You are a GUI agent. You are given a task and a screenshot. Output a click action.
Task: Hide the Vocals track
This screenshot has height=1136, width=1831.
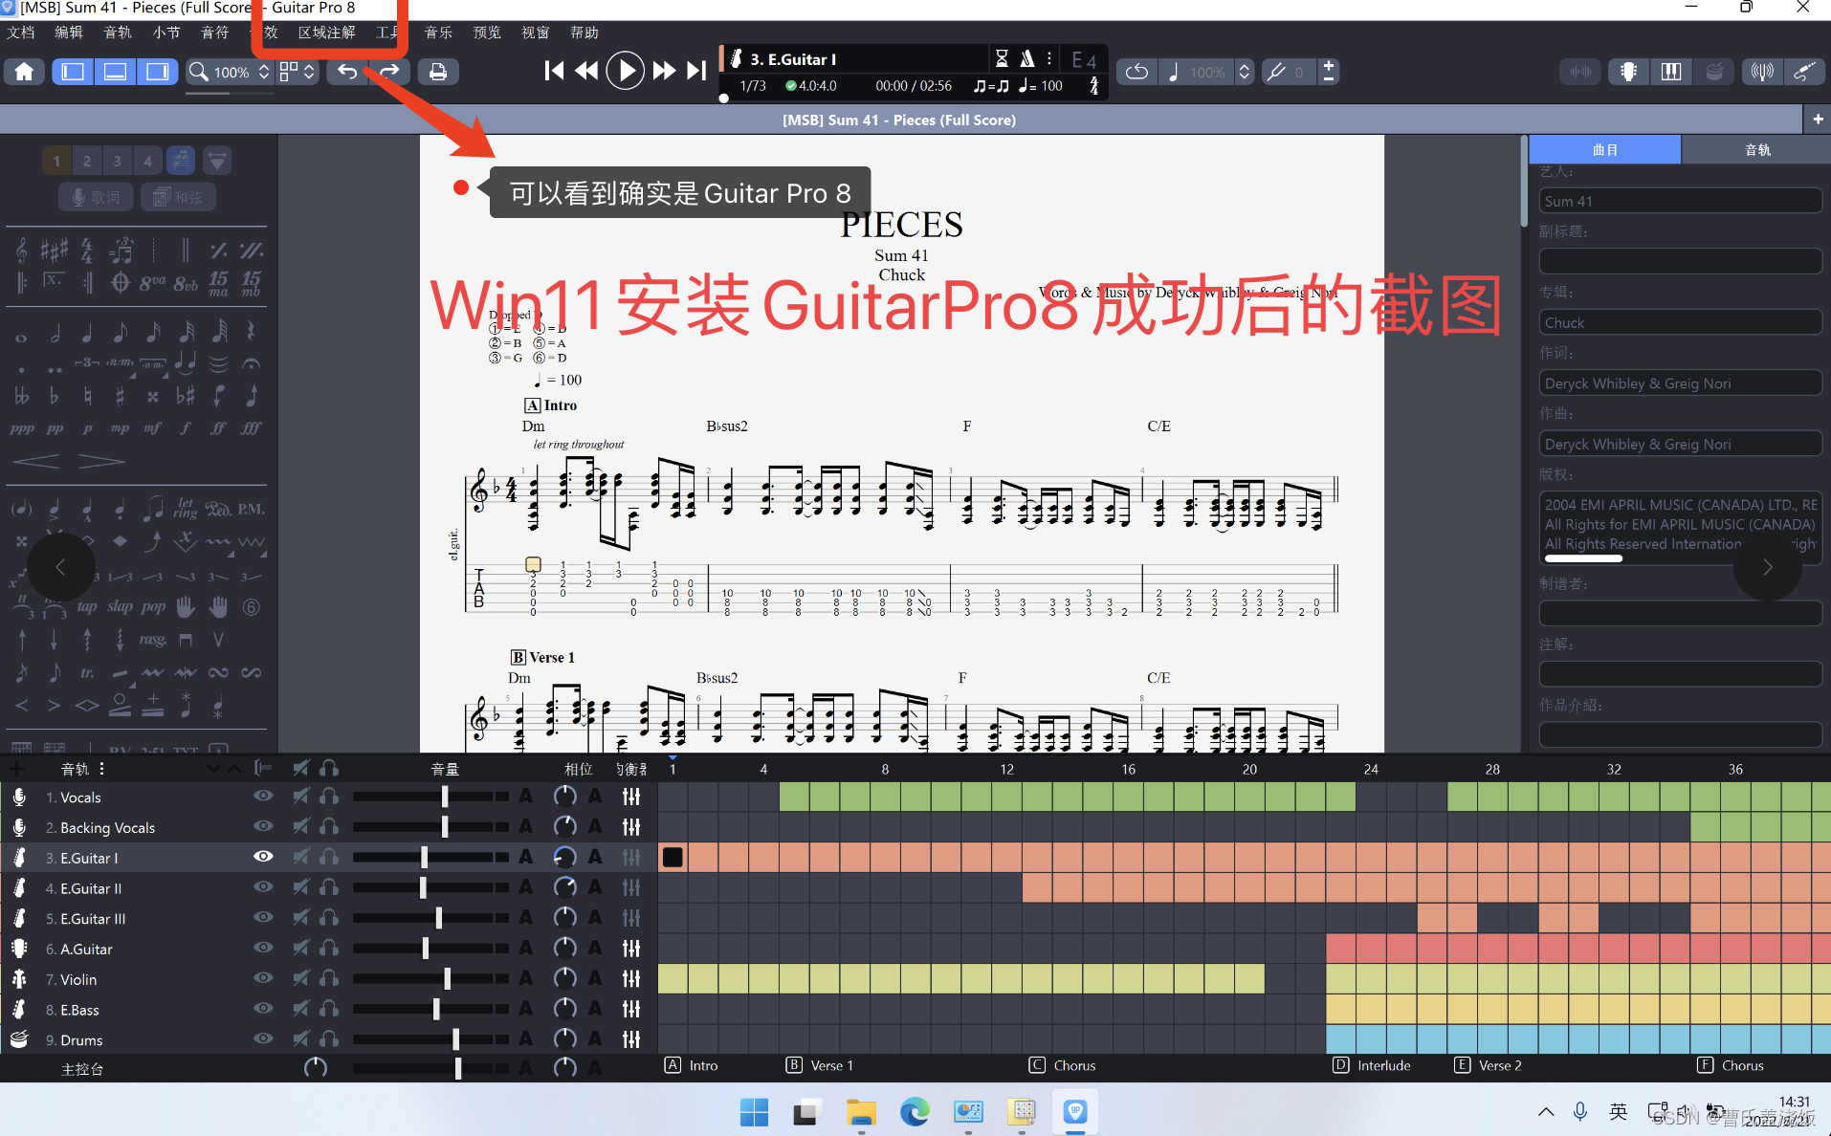(262, 796)
